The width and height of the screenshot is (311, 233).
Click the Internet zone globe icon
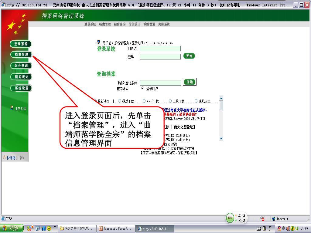click(x=274, y=219)
